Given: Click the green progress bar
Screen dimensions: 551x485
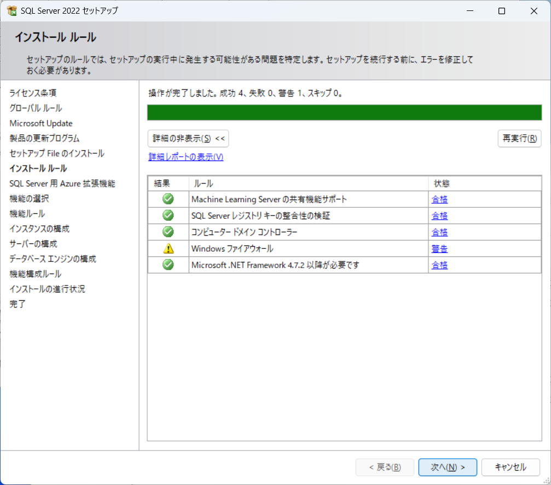Looking at the screenshot, I should (344, 112).
